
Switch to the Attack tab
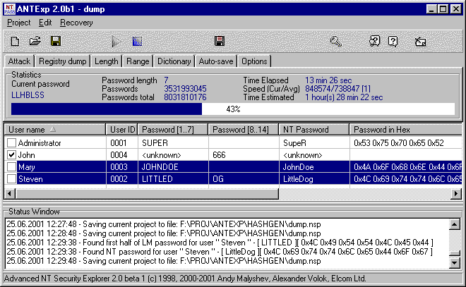19,61
